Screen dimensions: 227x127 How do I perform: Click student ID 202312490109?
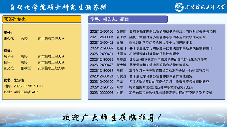(102, 31)
